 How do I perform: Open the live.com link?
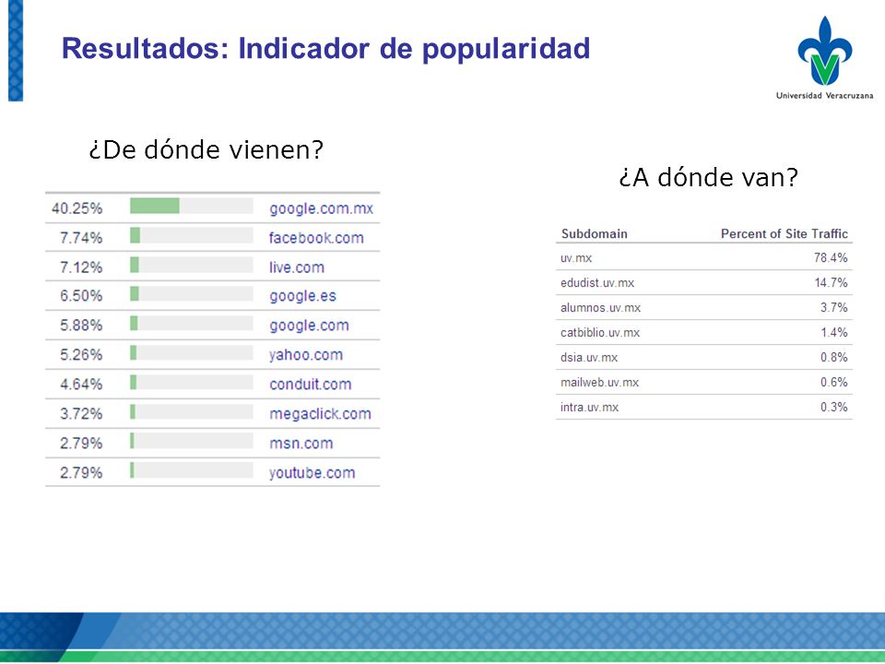(297, 267)
